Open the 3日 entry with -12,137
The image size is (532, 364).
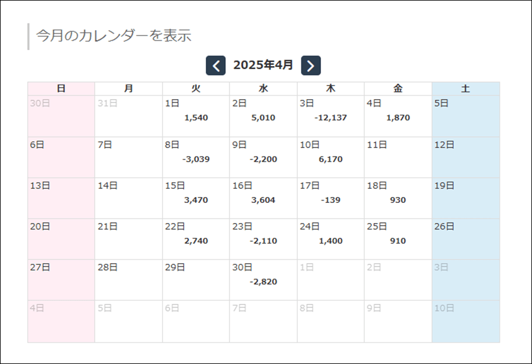(330, 116)
